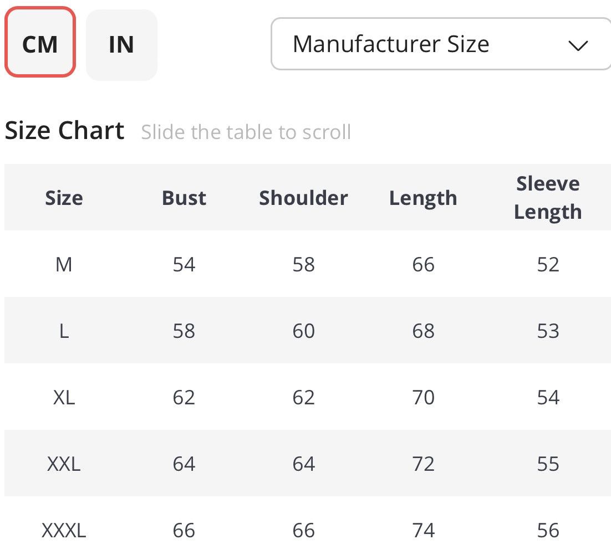The width and height of the screenshot is (611, 555).
Task: Click the XXL size row label
Action: click(x=64, y=464)
